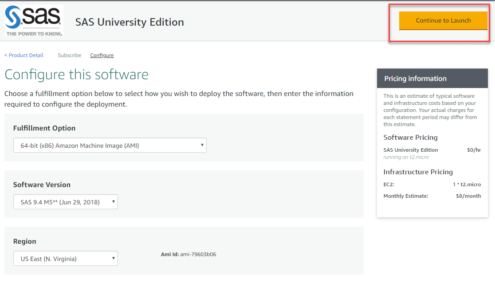Screen dimensions: 495x284
Task: Select the Configure breadcrumb step
Action: tap(102, 55)
